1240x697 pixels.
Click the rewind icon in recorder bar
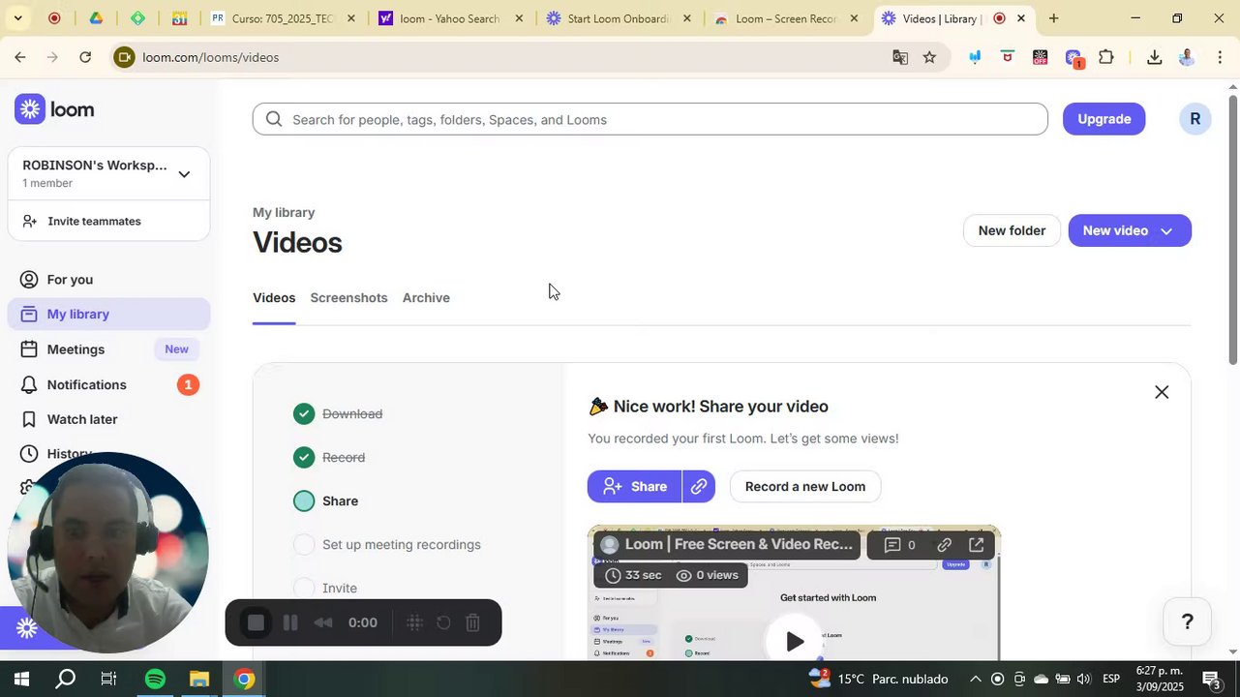pyautogui.click(x=324, y=623)
